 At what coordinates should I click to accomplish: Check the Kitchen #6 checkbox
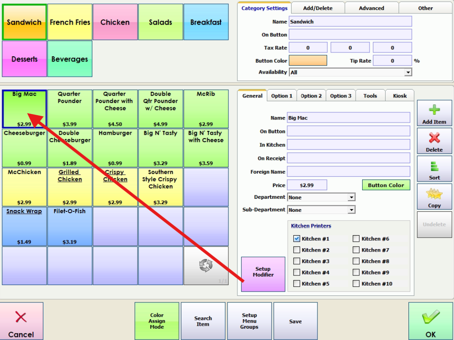(356, 239)
